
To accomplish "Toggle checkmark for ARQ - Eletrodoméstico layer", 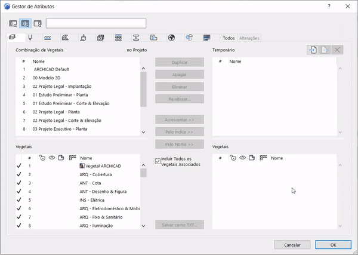I will (19, 208).
